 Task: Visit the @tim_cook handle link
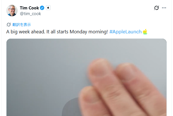(30, 14)
